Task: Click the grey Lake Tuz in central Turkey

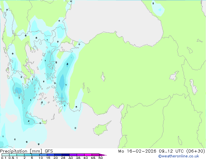Action: click(103, 77)
